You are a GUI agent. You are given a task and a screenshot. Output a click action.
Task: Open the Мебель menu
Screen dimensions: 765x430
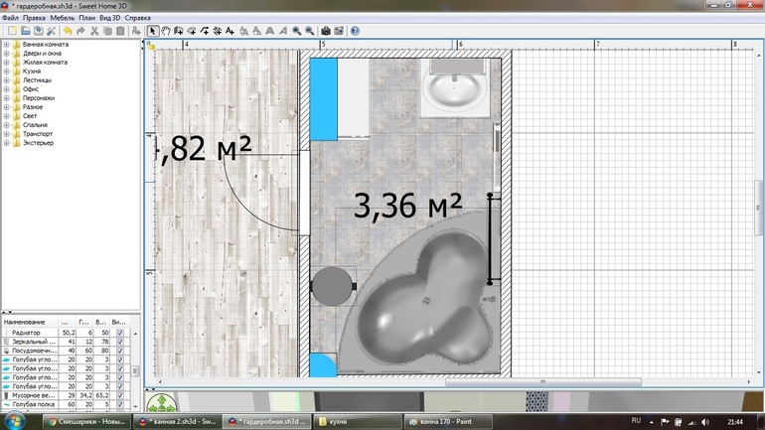[x=62, y=18]
